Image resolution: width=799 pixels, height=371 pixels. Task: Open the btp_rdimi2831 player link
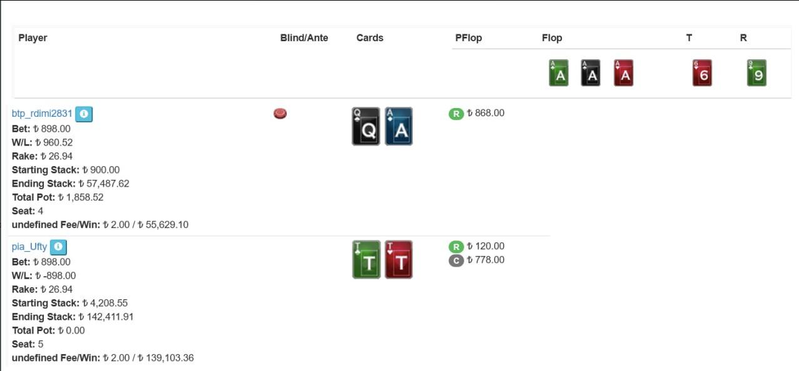(42, 114)
